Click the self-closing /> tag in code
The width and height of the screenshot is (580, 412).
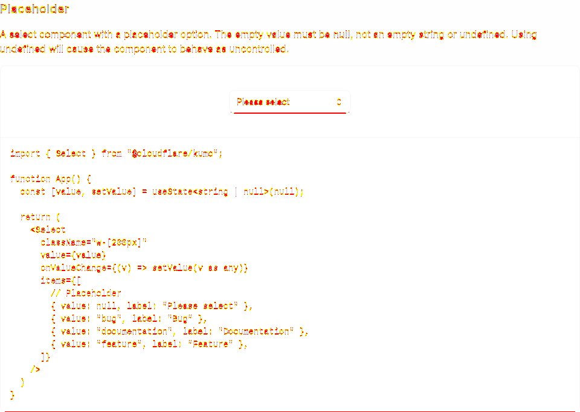(x=36, y=370)
